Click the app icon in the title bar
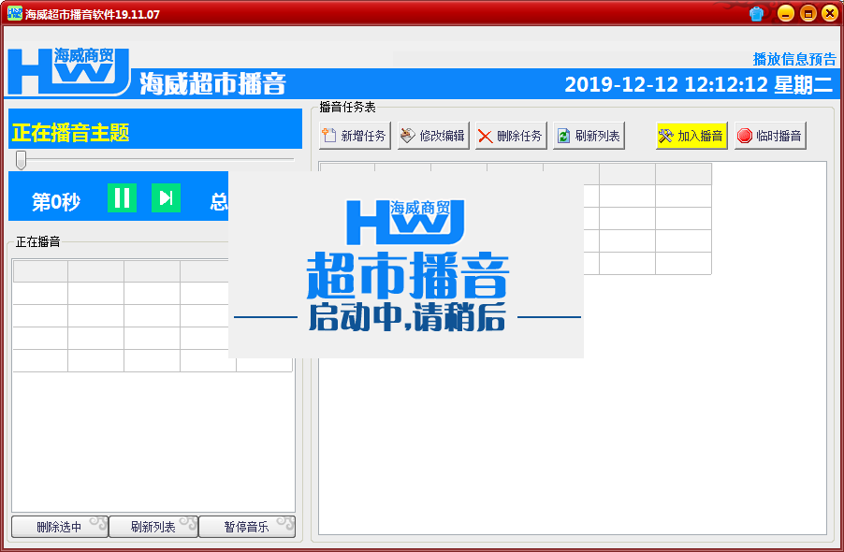844x552 pixels. (15, 13)
